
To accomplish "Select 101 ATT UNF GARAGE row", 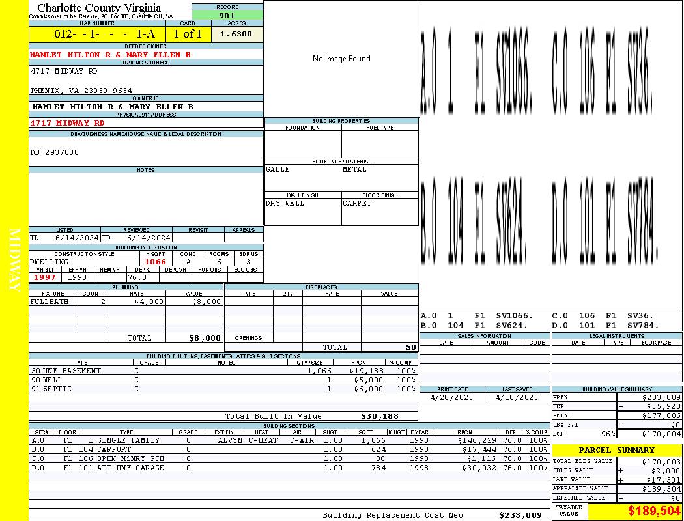I will pos(290,468).
